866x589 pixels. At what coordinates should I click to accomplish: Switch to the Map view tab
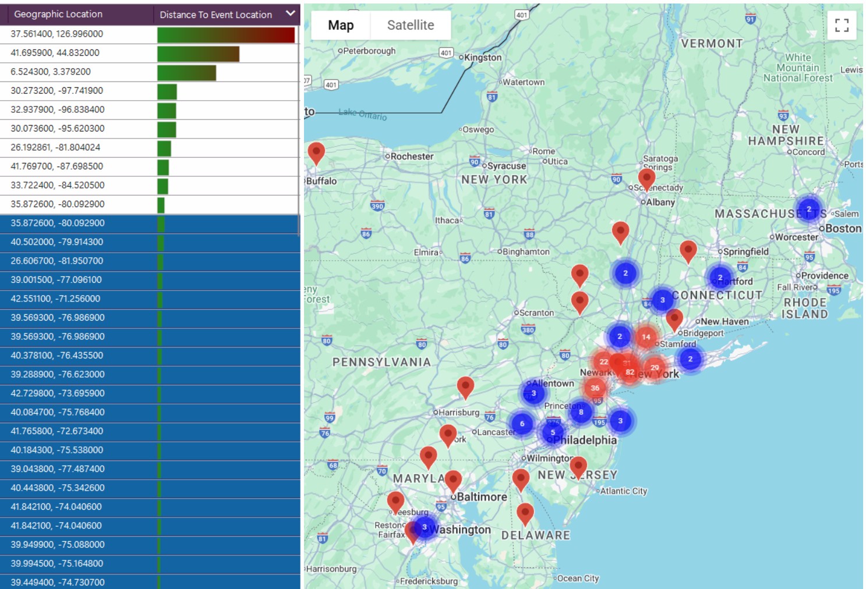click(341, 25)
